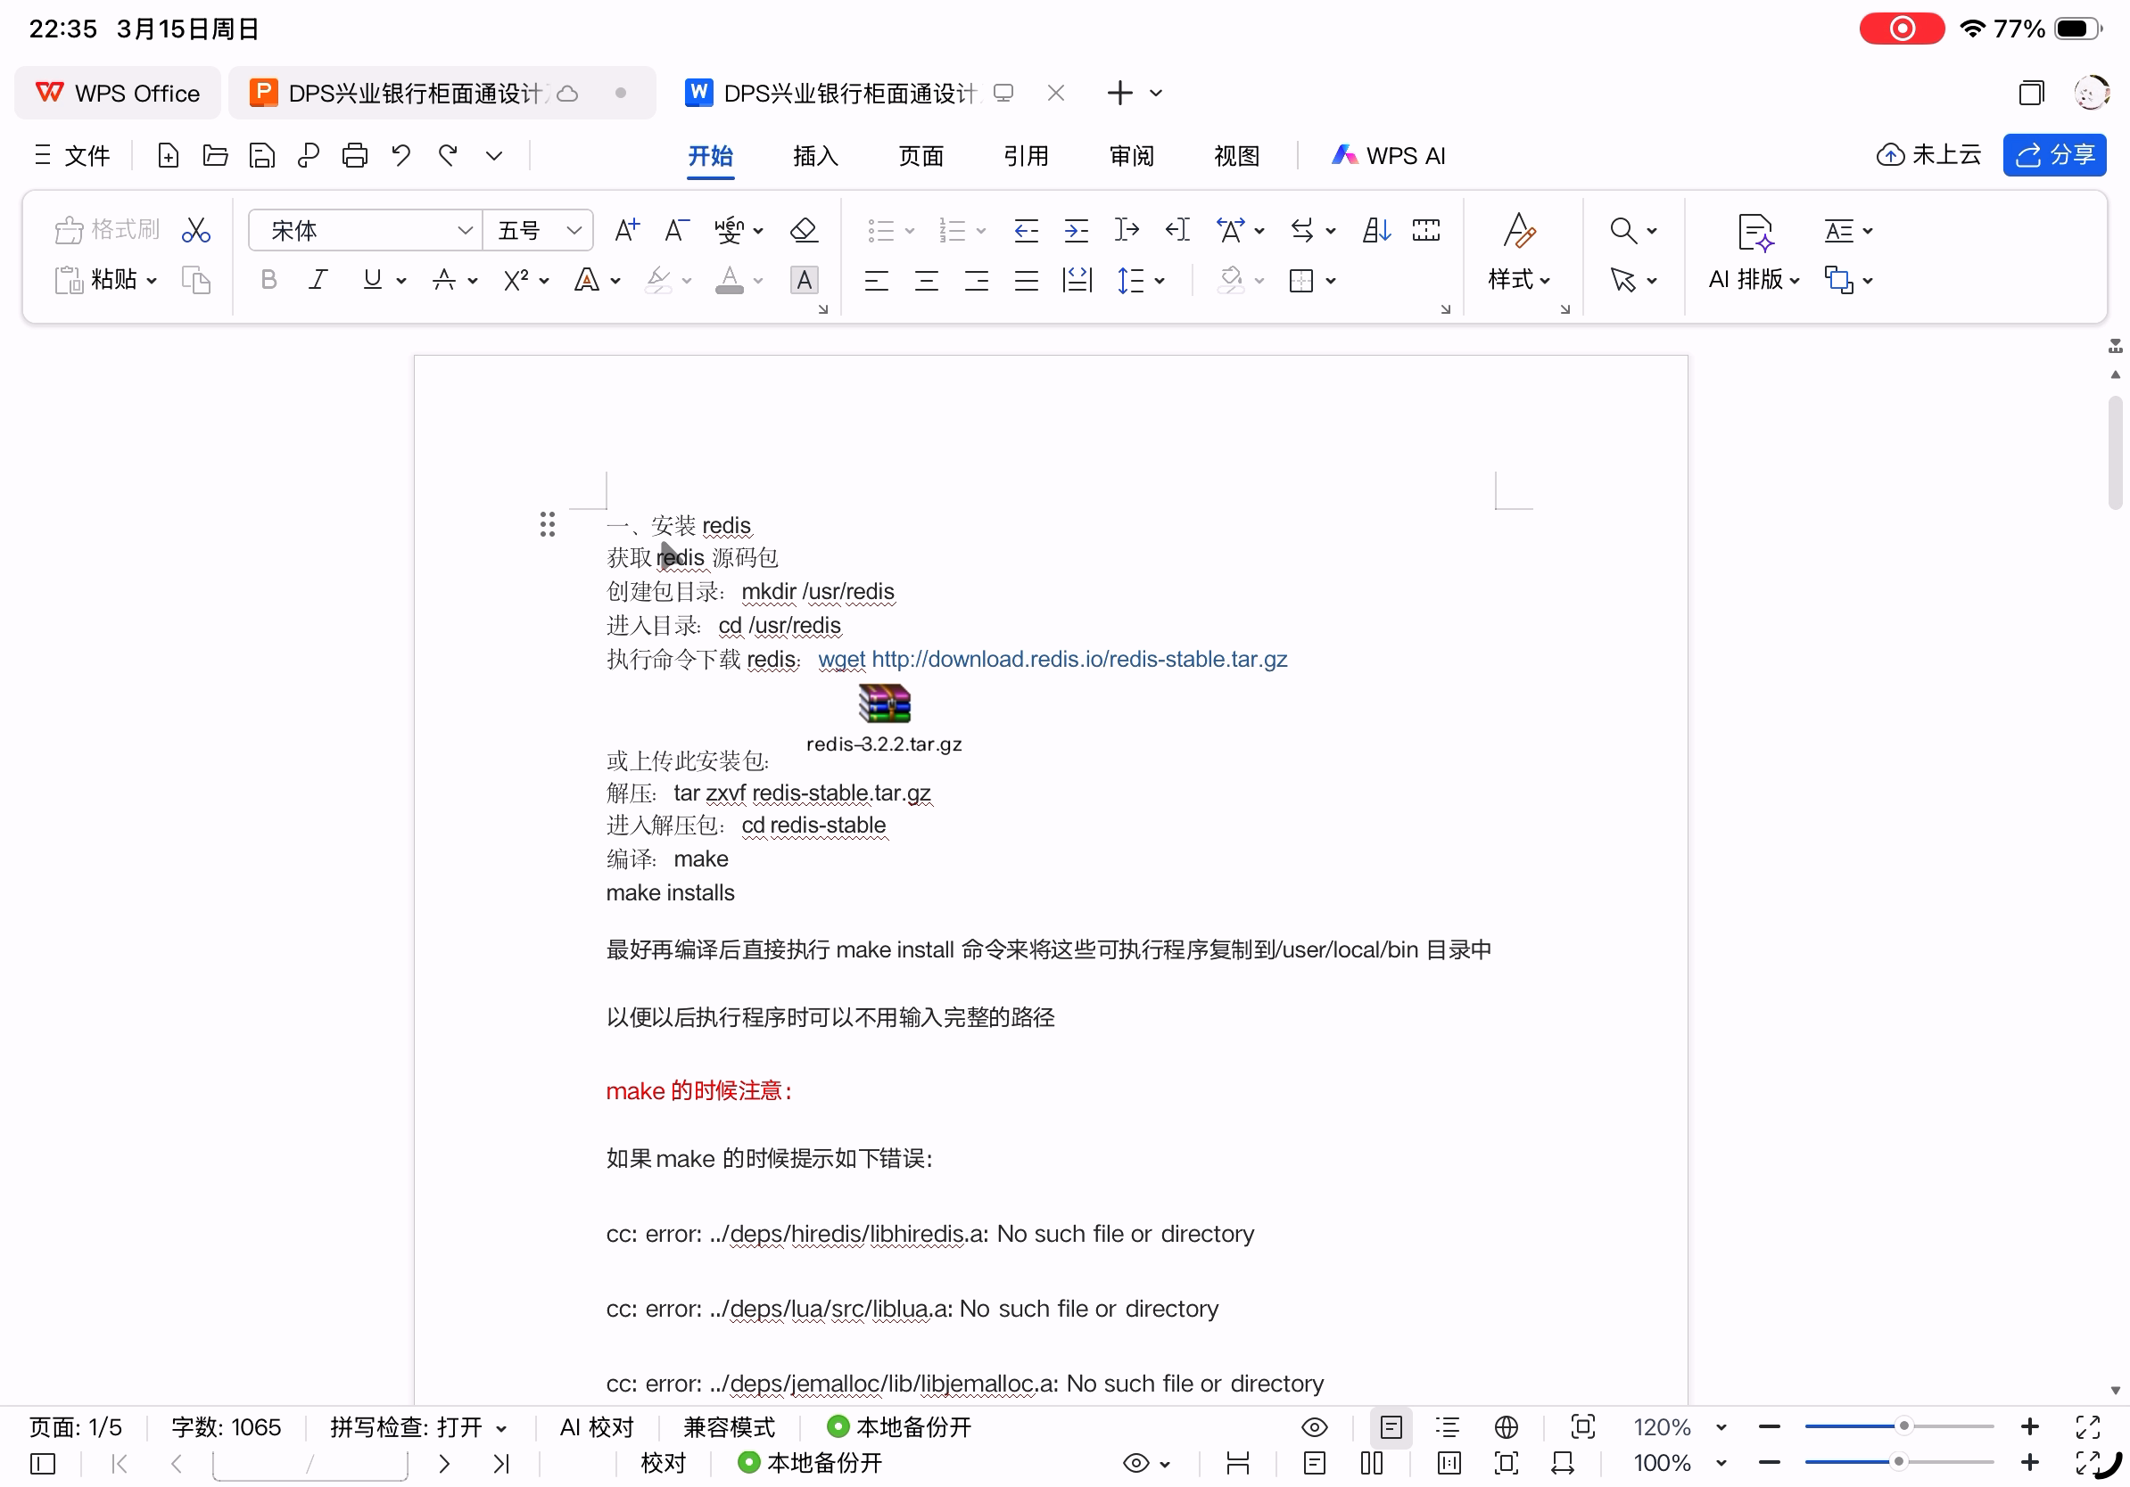
Task: Toggle Bold formatting
Action: pyautogui.click(x=268, y=280)
